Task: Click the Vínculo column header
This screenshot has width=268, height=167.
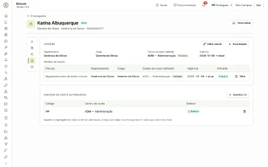Action: click(50, 69)
